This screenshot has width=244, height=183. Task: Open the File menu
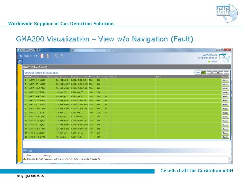coord(21,56)
